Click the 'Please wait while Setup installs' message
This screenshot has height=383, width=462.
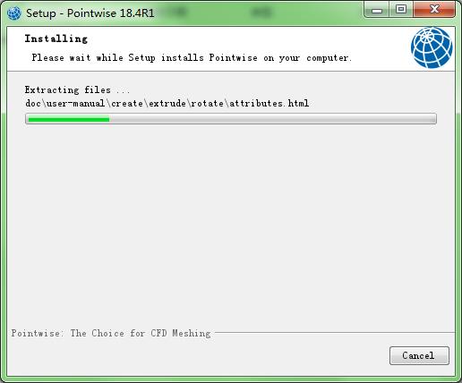(117, 57)
